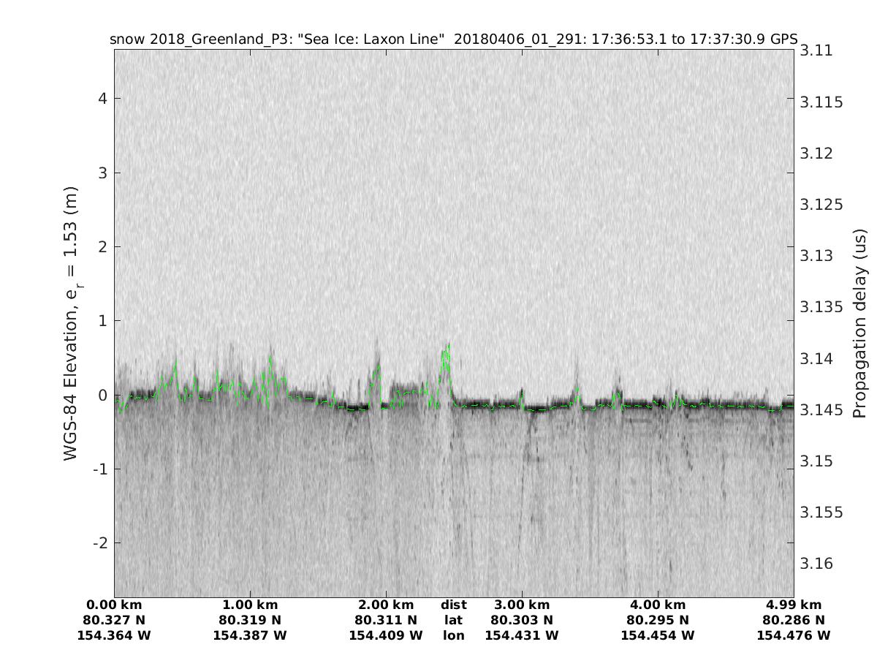Screen dimensions: 877x658
Task: Click the plot title text at top
Action: pyautogui.click(x=453, y=39)
